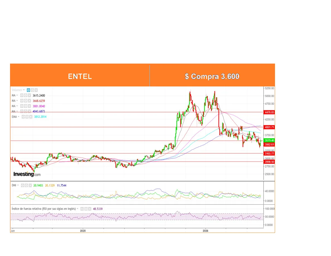Select the green 3579.40 current price label
Screen dimensions: 331x256
coord(269,141)
